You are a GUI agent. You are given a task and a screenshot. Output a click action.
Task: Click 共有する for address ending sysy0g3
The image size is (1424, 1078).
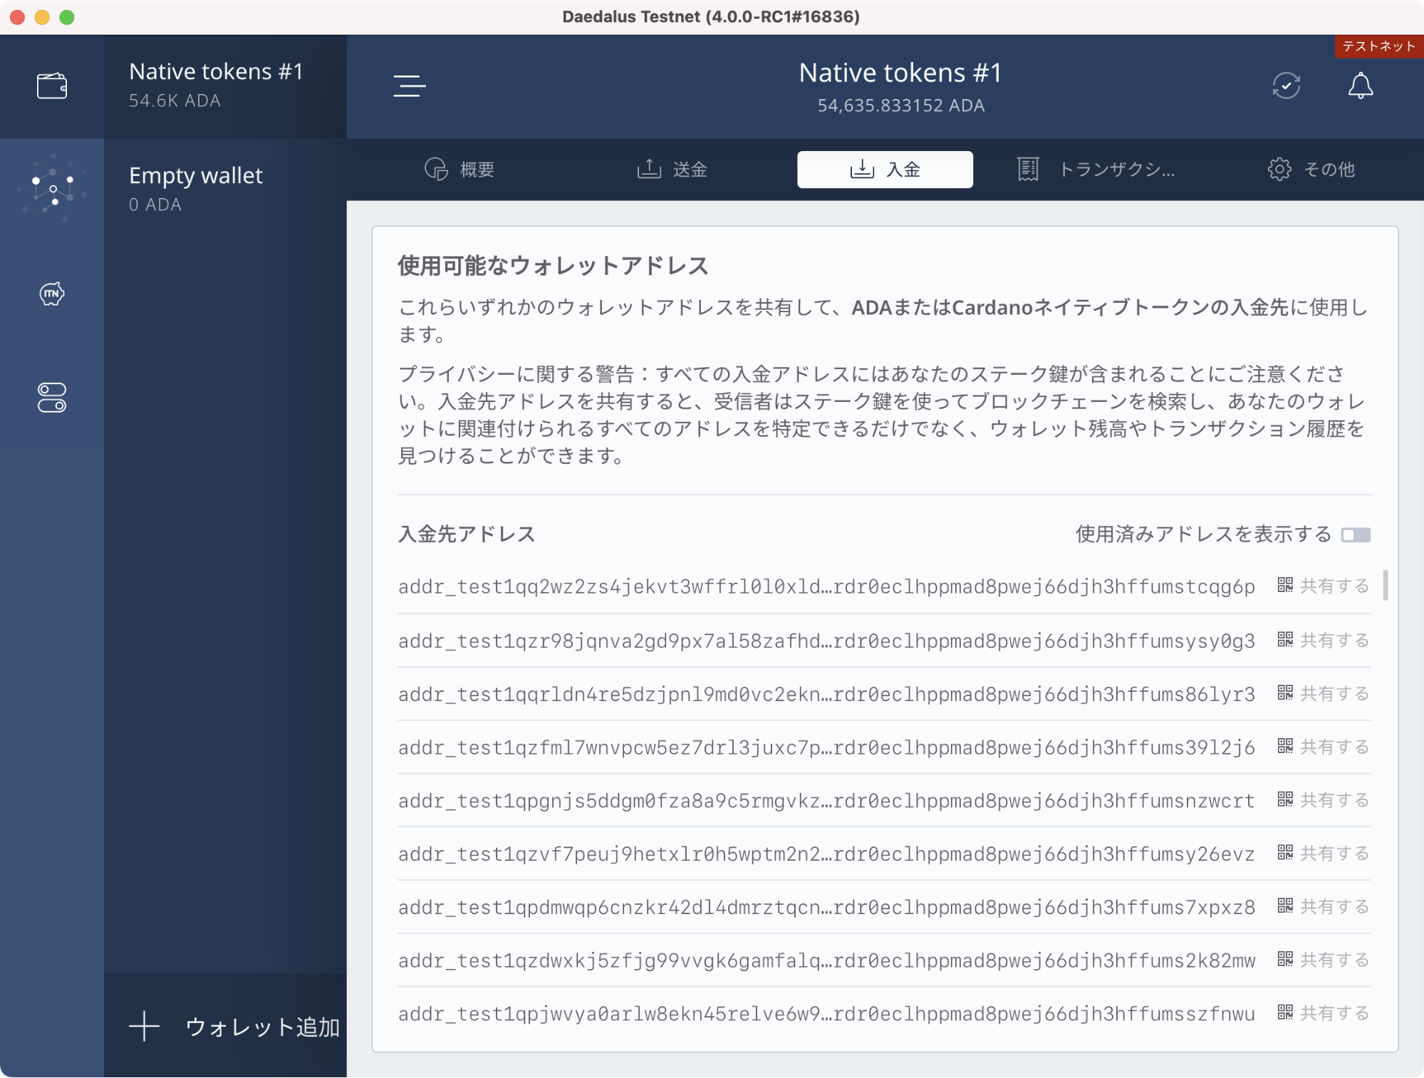[x=1334, y=641]
